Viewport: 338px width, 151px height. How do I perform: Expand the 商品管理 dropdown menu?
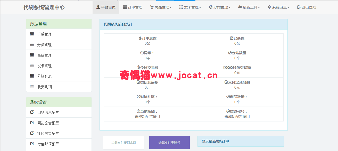(x=161, y=7)
